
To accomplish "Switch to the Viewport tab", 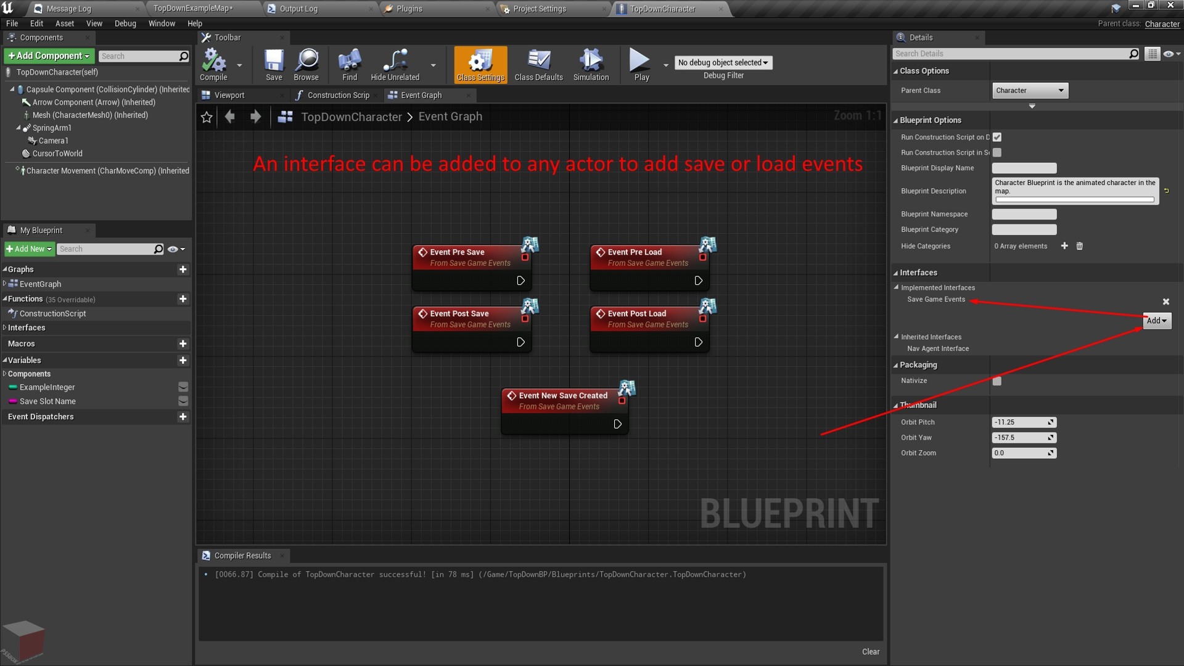I will click(x=229, y=96).
